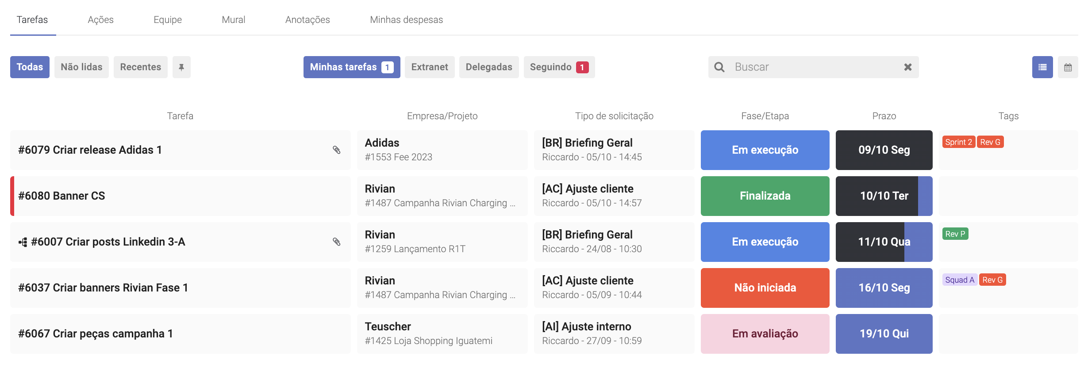This screenshot has height=367, width=1084.
Task: Toggle the Recentes filter
Action: [140, 67]
